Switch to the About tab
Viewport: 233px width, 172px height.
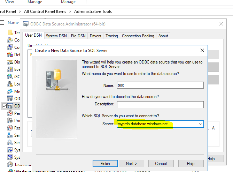click(x=163, y=36)
